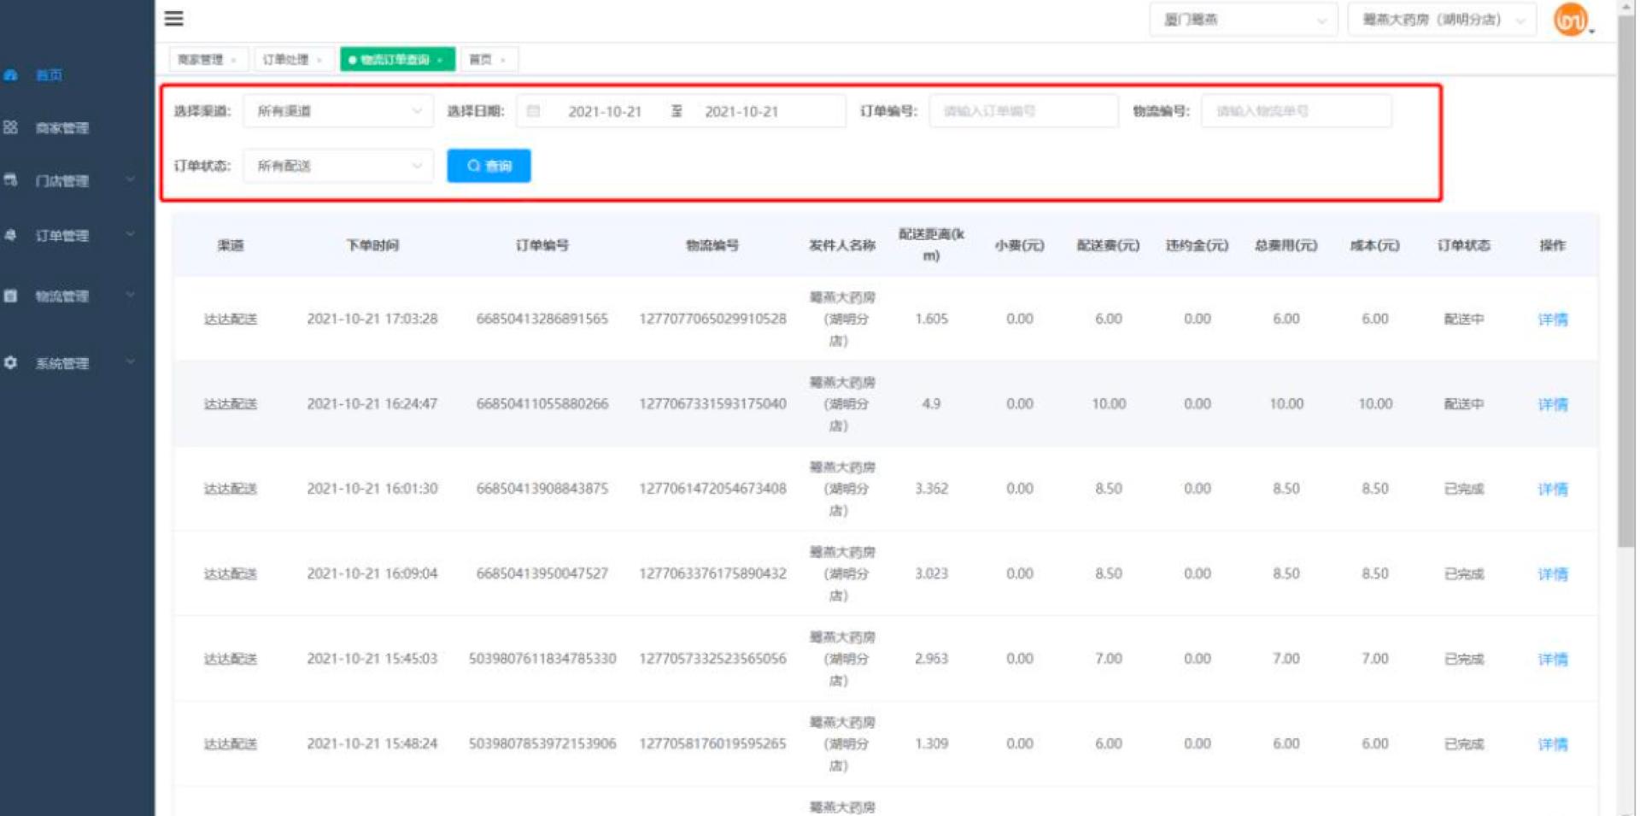The width and height of the screenshot is (1640, 816).
Task: Expand the 系统管理 sidebar chevron
Action: tap(131, 361)
